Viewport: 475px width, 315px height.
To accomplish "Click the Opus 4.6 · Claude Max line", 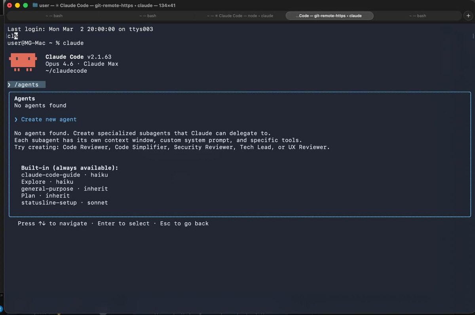I will (82, 64).
